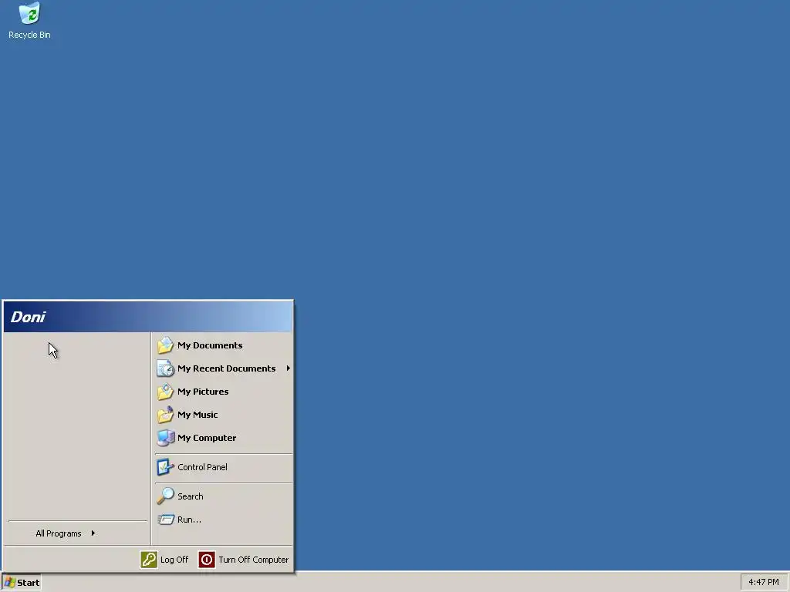Click the red Turn Off power icon
Viewport: 790px width, 592px height.
pos(207,560)
